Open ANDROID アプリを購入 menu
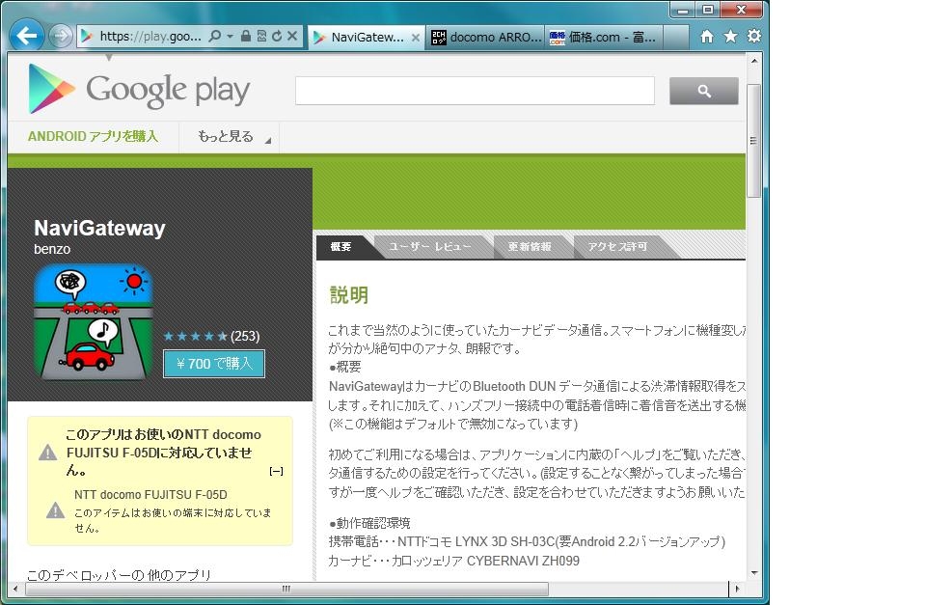 [93, 136]
